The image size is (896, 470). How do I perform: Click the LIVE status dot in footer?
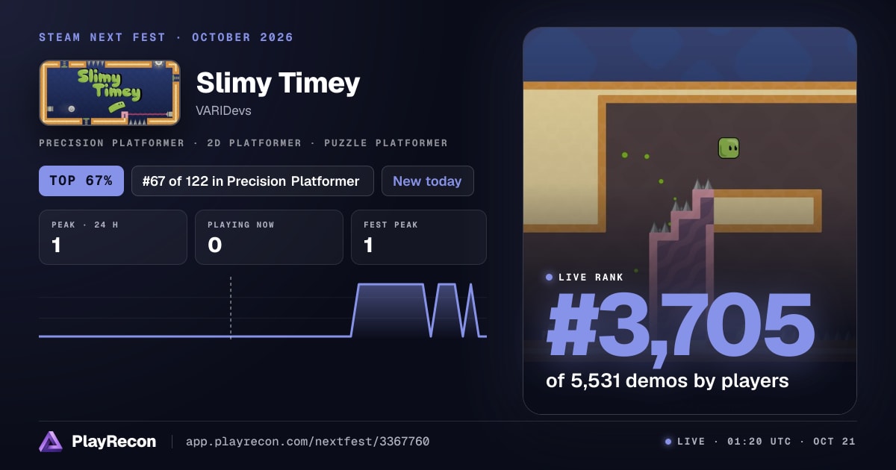pyautogui.click(x=668, y=442)
